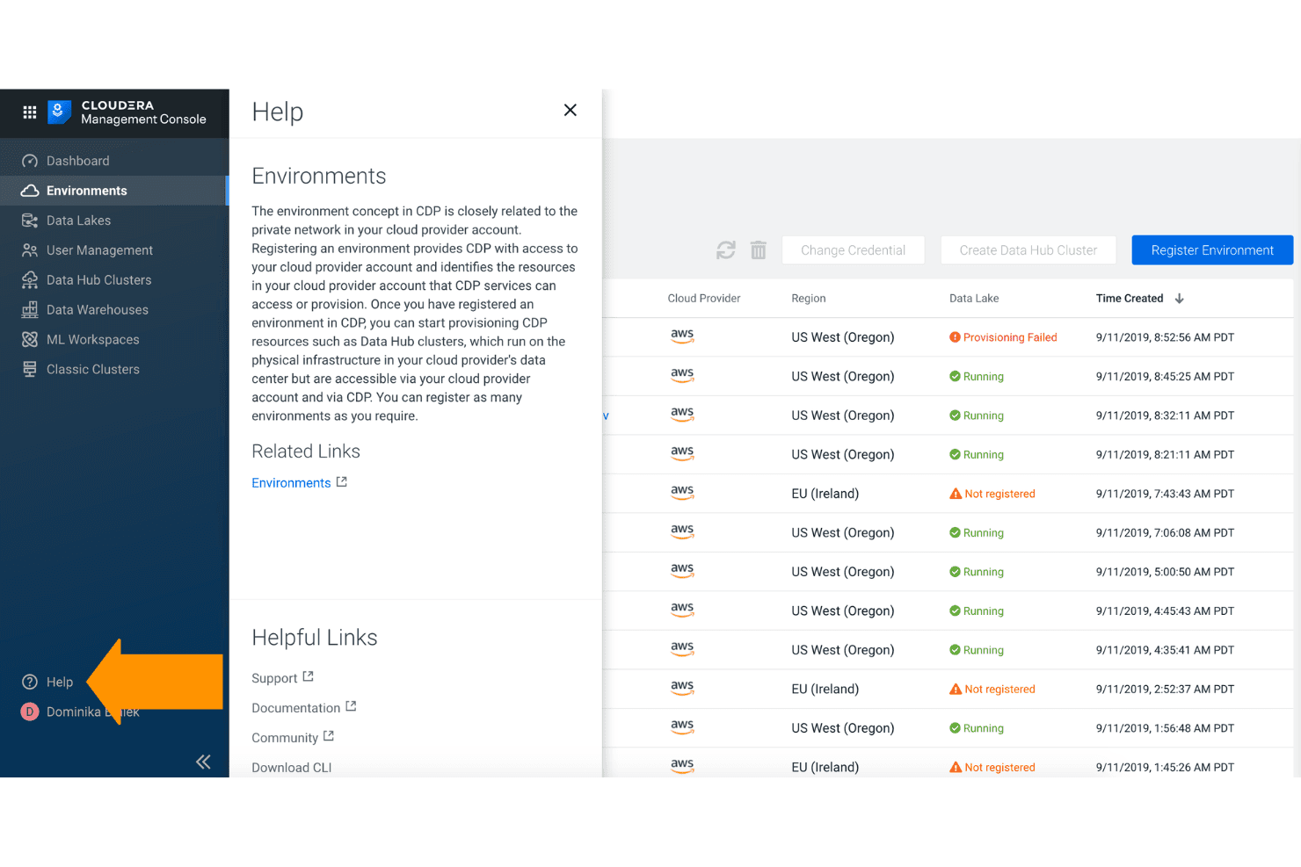Open Environments in the sidebar
Viewport: 1301px width, 867px height.
114,191
